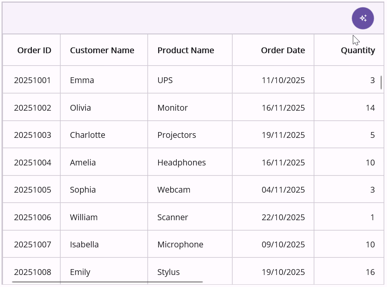Click the Order Date column header
This screenshot has width=387, height=287.
pos(283,50)
